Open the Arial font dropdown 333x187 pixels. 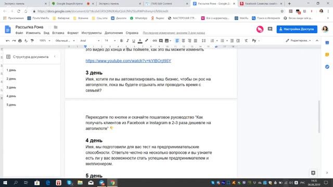(x=89, y=41)
